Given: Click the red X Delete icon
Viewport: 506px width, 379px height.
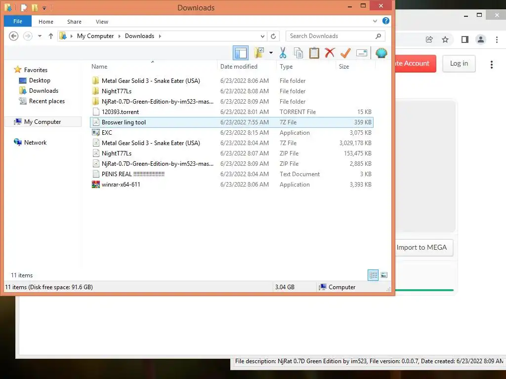Looking at the screenshot, I should 330,52.
